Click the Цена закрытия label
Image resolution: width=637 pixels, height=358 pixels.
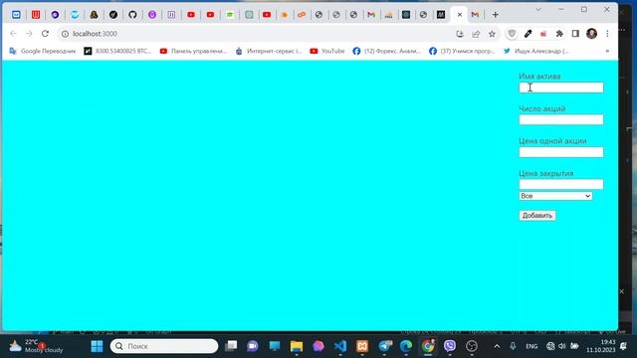546,173
